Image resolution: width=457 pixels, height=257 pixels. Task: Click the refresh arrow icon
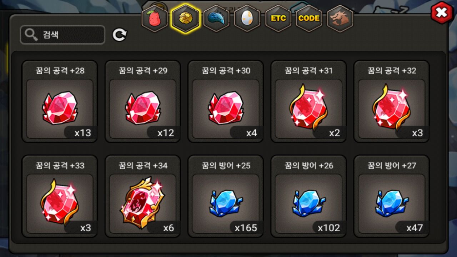coord(120,35)
